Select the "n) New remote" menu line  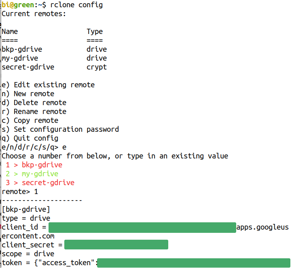click(x=28, y=94)
